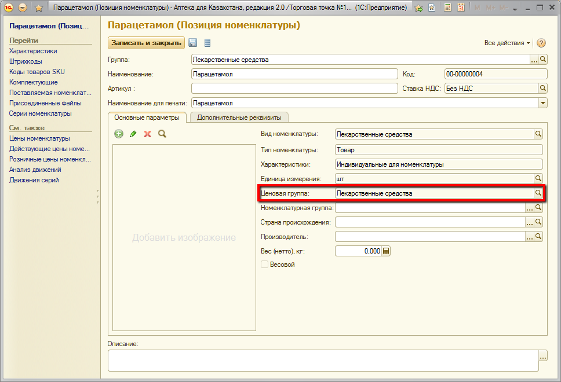
Task: Click the pencil edit image icon
Action: coord(133,134)
